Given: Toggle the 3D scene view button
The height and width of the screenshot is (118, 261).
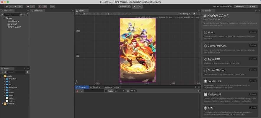Looking at the screenshot, I should click(52, 6).
